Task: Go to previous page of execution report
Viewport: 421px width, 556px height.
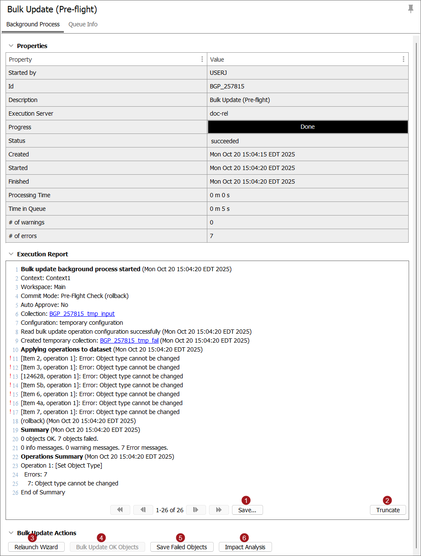Action: pos(143,510)
